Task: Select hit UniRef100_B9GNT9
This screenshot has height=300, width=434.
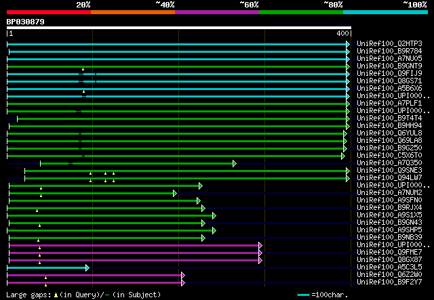Action: 389,66
